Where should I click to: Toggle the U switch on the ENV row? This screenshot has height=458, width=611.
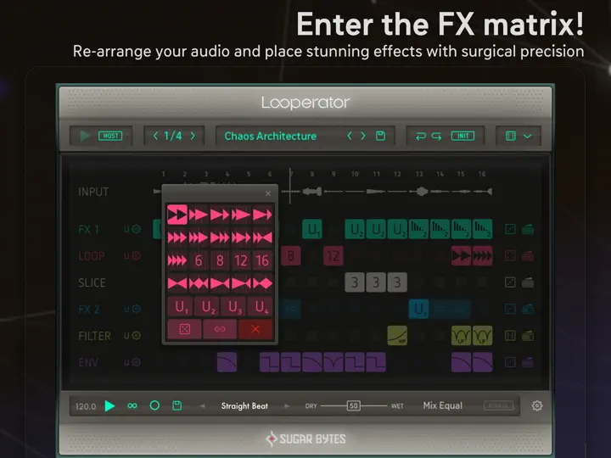(126, 362)
